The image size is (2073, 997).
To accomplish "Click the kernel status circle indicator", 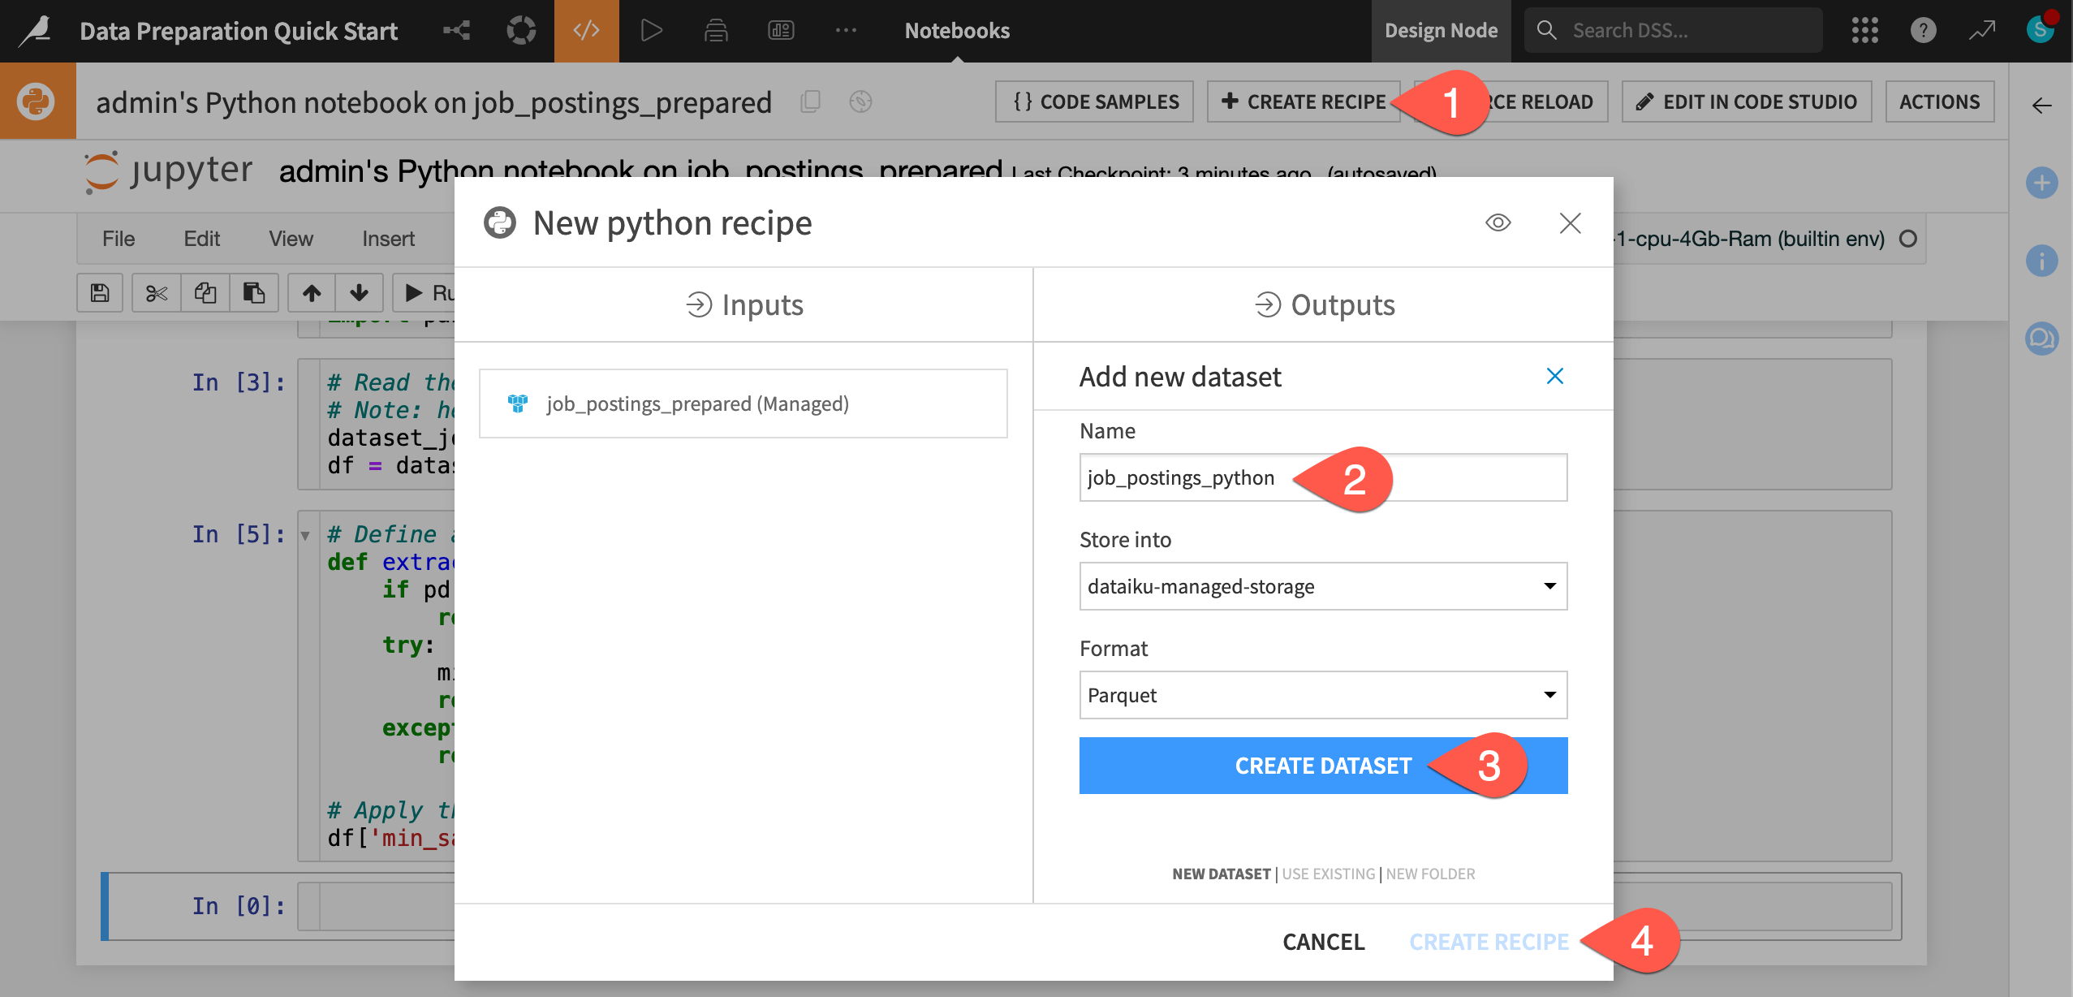I will pos(1908,239).
